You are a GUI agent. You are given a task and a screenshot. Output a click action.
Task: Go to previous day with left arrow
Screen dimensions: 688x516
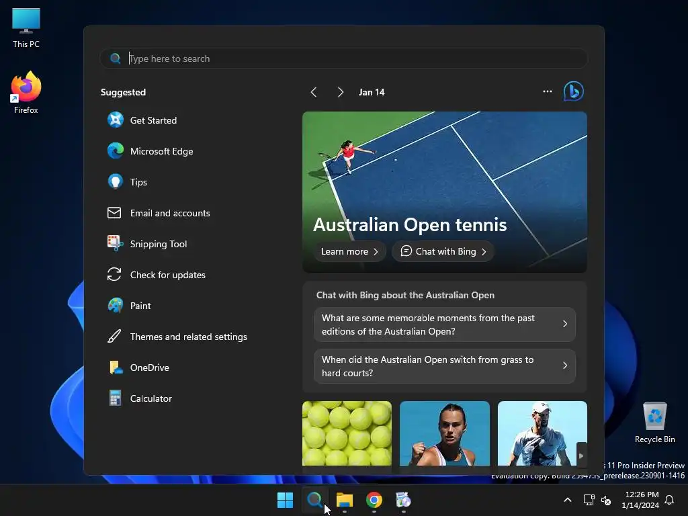point(314,92)
